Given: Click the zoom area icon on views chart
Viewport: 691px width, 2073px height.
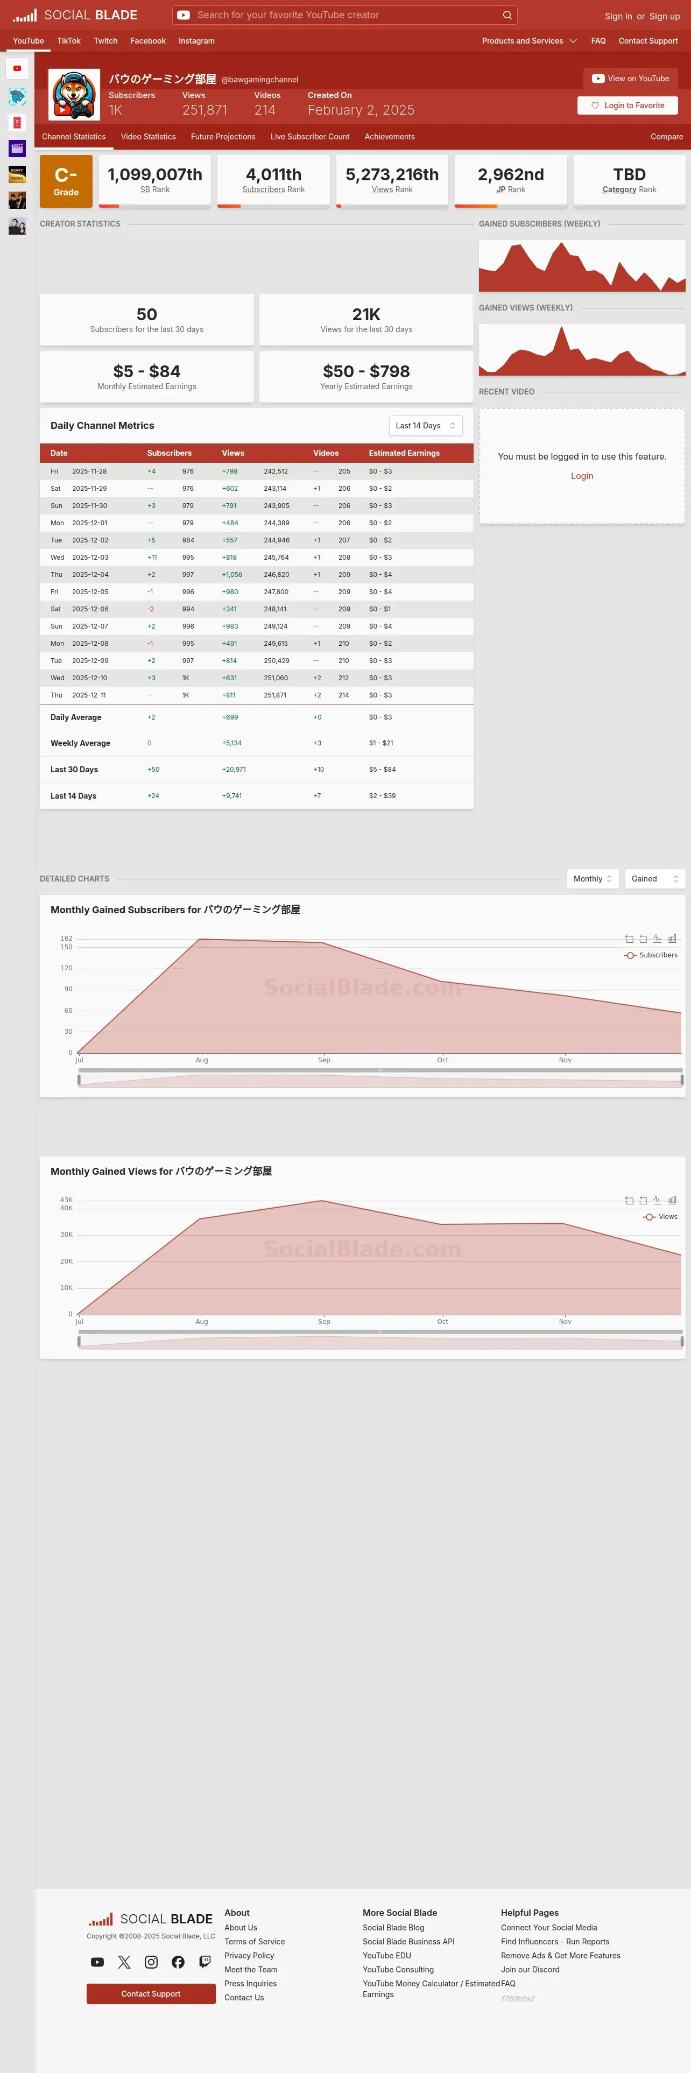Looking at the screenshot, I should click(x=629, y=1200).
